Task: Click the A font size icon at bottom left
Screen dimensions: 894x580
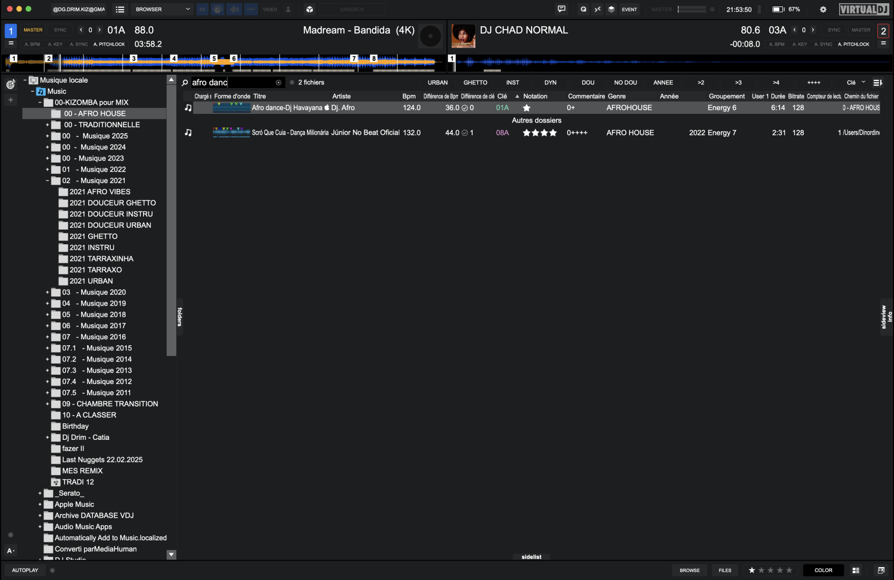Action: 10,550
